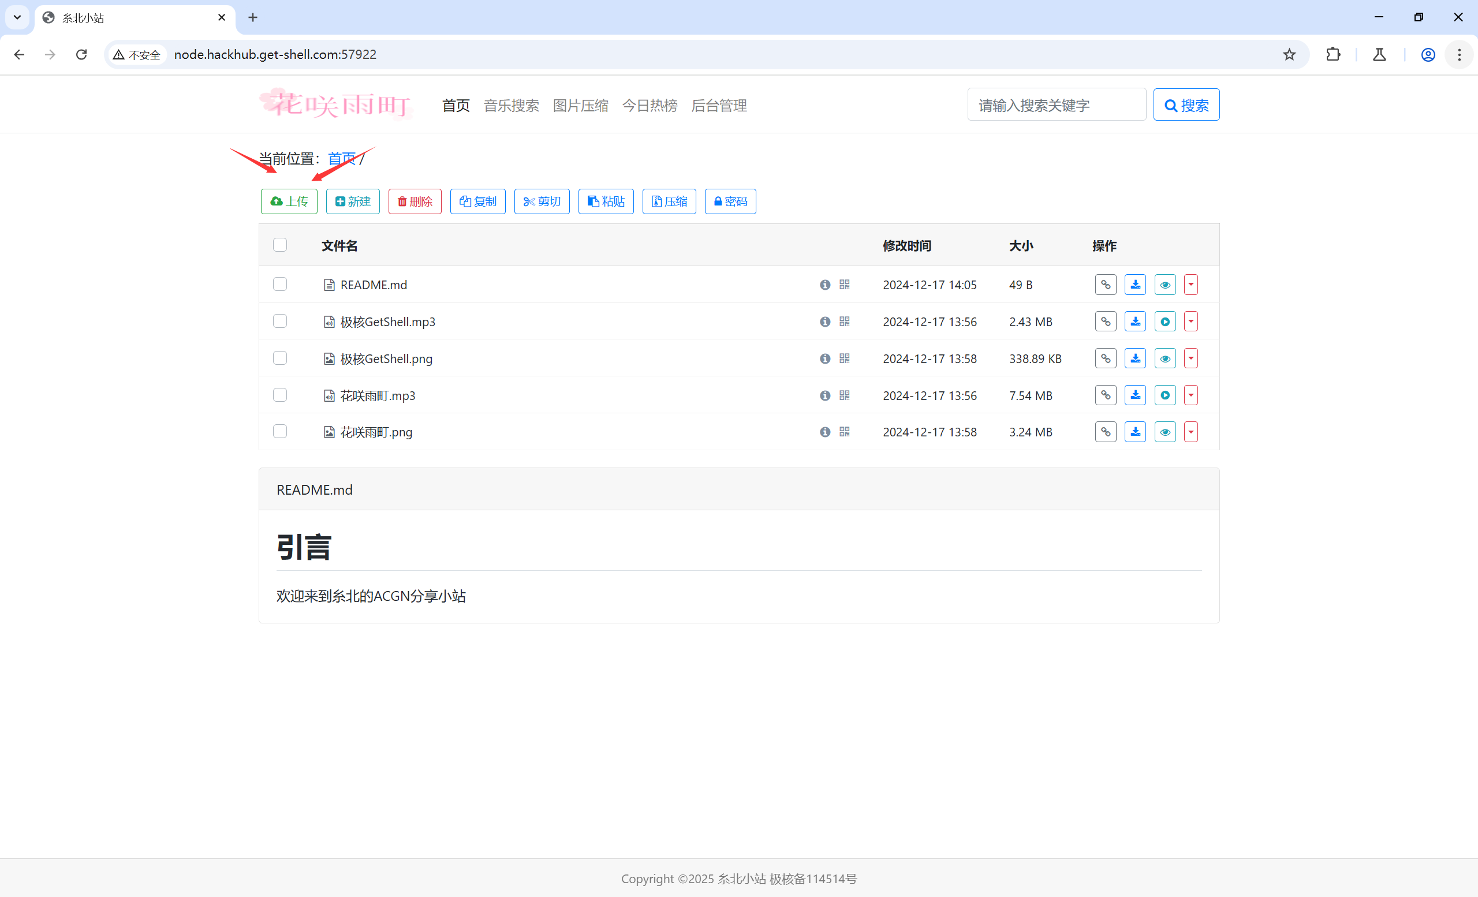Screen dimensions: 1478x897
Task: Follow the 首页 breadcrumb link
Action: point(342,158)
